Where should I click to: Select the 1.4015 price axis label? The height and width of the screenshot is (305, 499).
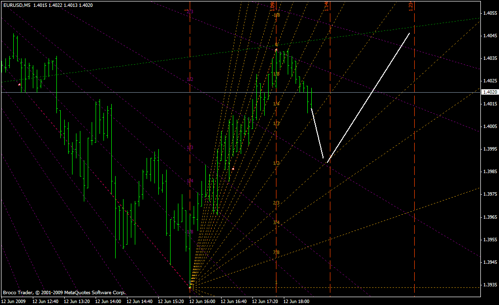[x=490, y=104]
